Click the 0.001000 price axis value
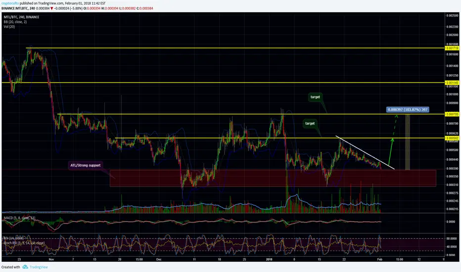This screenshot has height=272, width=461. (452, 94)
